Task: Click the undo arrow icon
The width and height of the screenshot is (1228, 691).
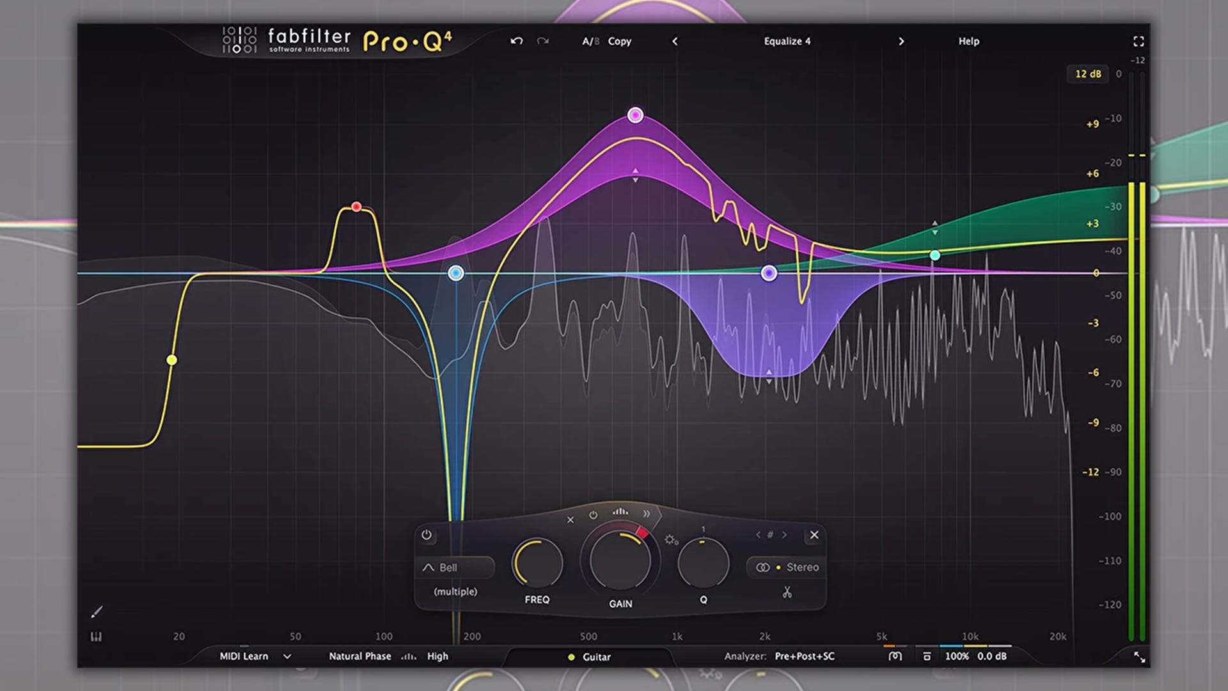Action: pos(516,41)
